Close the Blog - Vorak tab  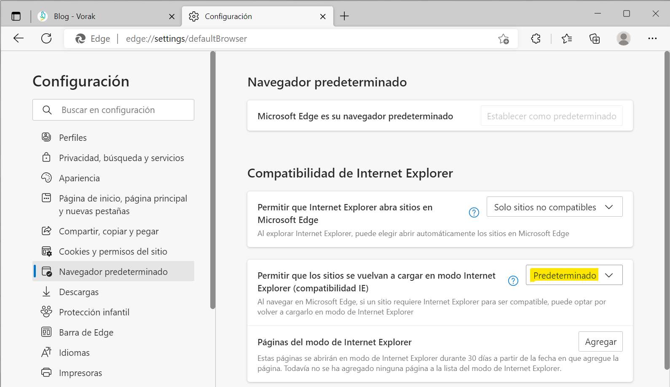(x=172, y=16)
